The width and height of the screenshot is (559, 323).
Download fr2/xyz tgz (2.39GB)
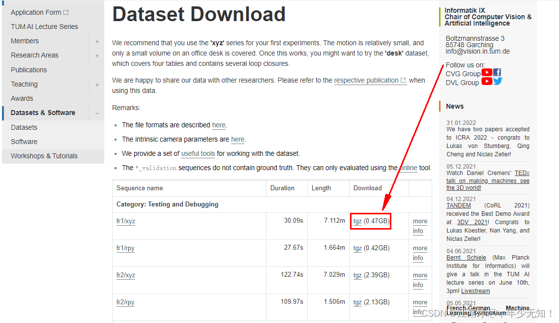click(357, 275)
